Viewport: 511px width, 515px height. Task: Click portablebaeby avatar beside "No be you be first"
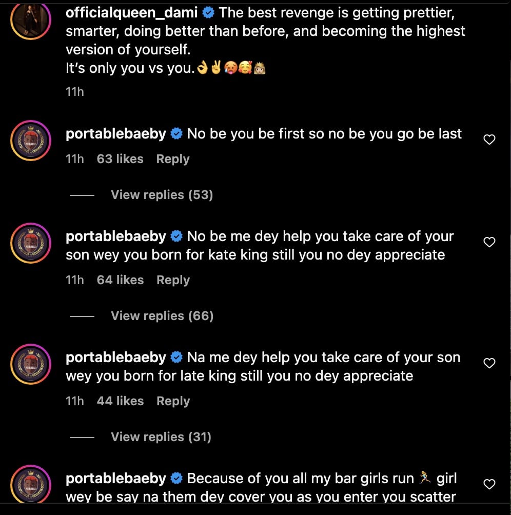[30, 141]
